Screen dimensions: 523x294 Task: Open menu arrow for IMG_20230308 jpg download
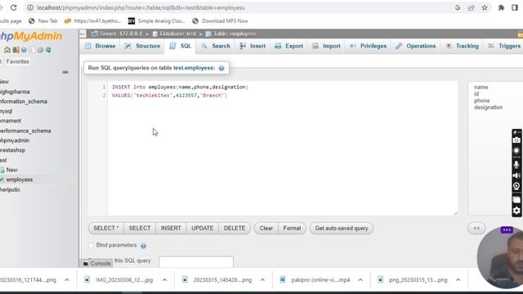pos(164,280)
